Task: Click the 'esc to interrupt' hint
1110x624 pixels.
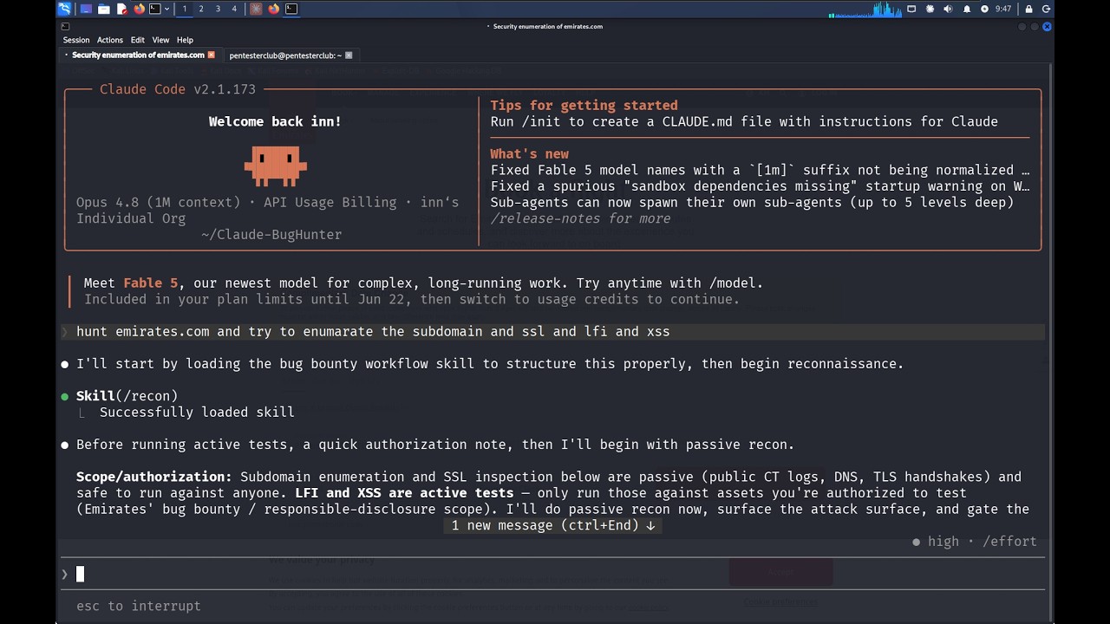Action: point(139,607)
